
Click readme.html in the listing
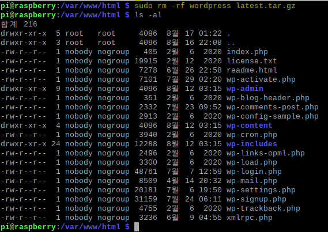tap(252, 70)
